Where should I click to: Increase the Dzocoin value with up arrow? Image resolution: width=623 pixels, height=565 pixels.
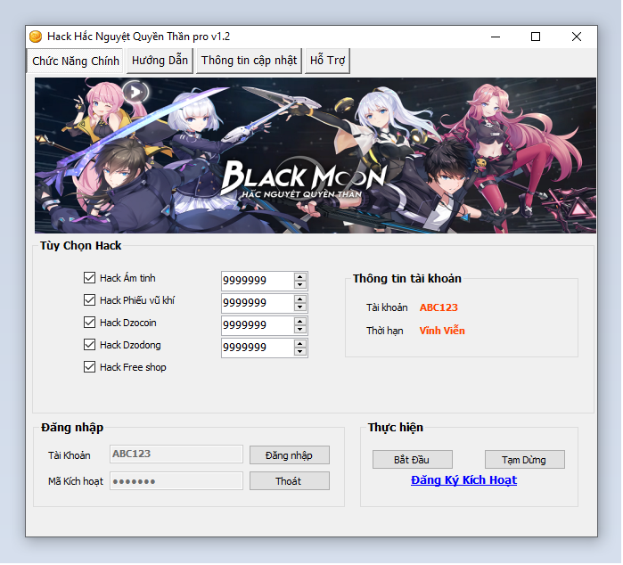click(300, 321)
